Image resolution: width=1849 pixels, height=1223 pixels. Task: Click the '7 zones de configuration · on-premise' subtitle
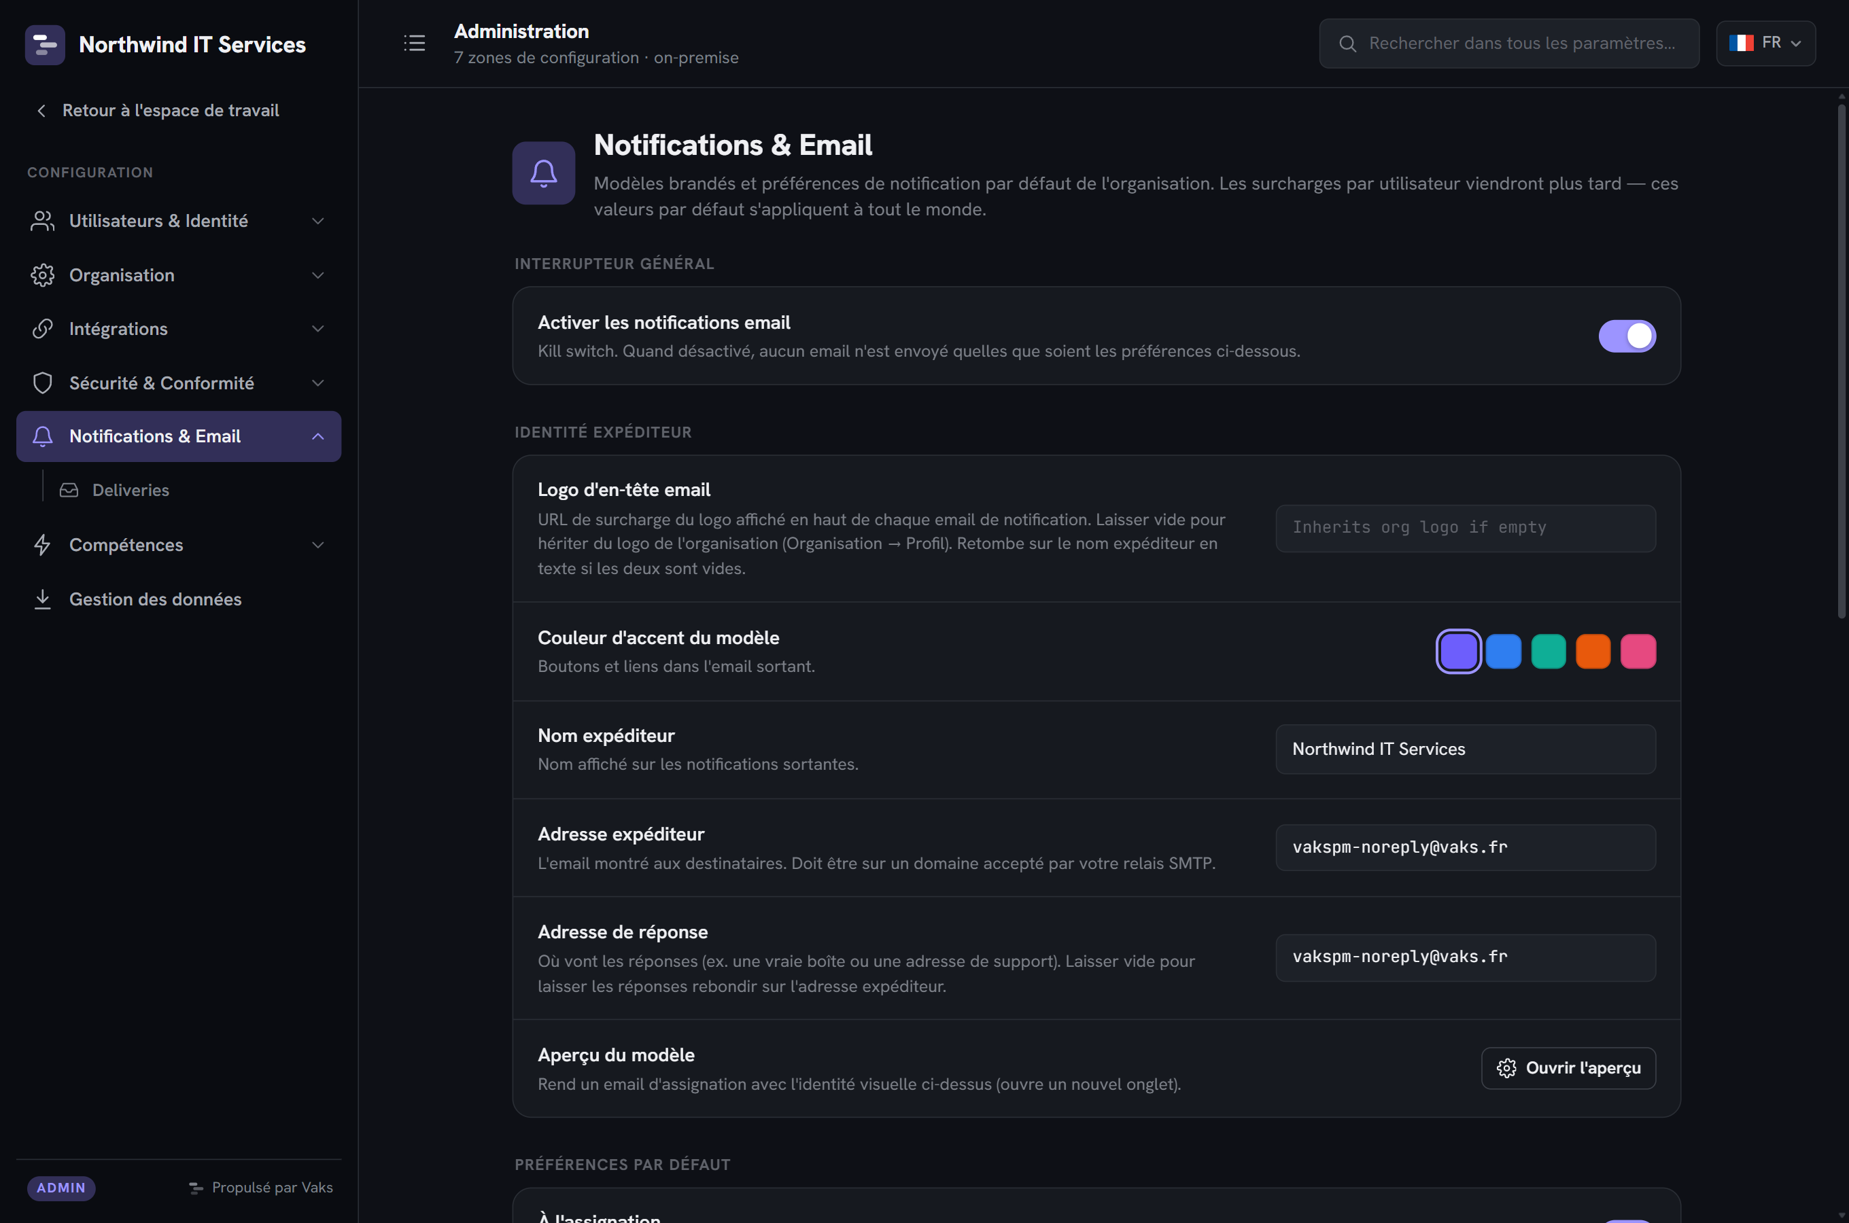(596, 58)
